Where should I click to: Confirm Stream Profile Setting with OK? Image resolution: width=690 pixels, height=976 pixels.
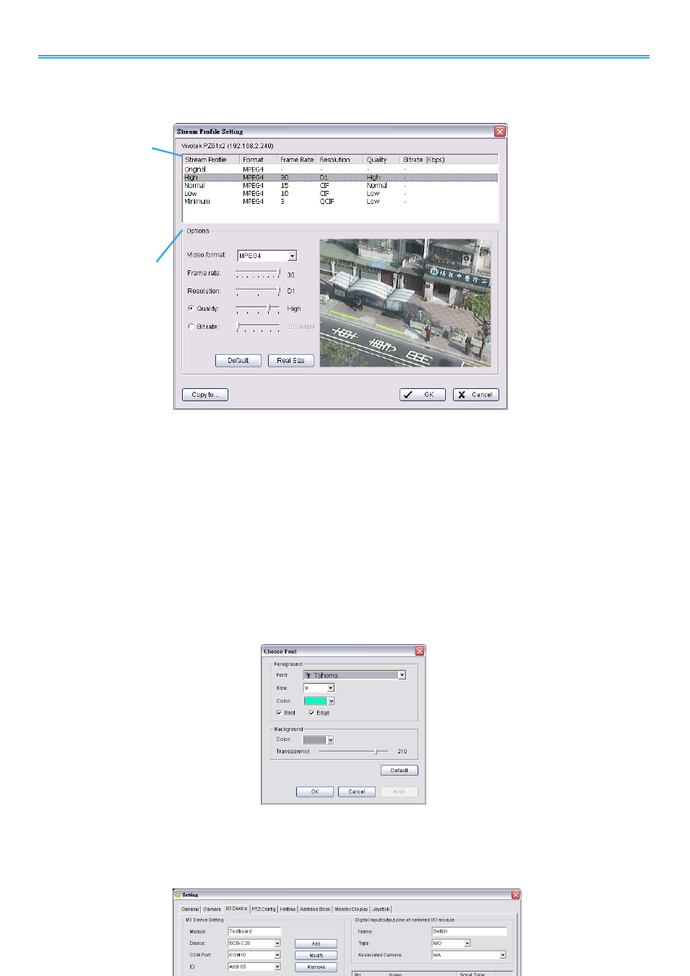[423, 395]
